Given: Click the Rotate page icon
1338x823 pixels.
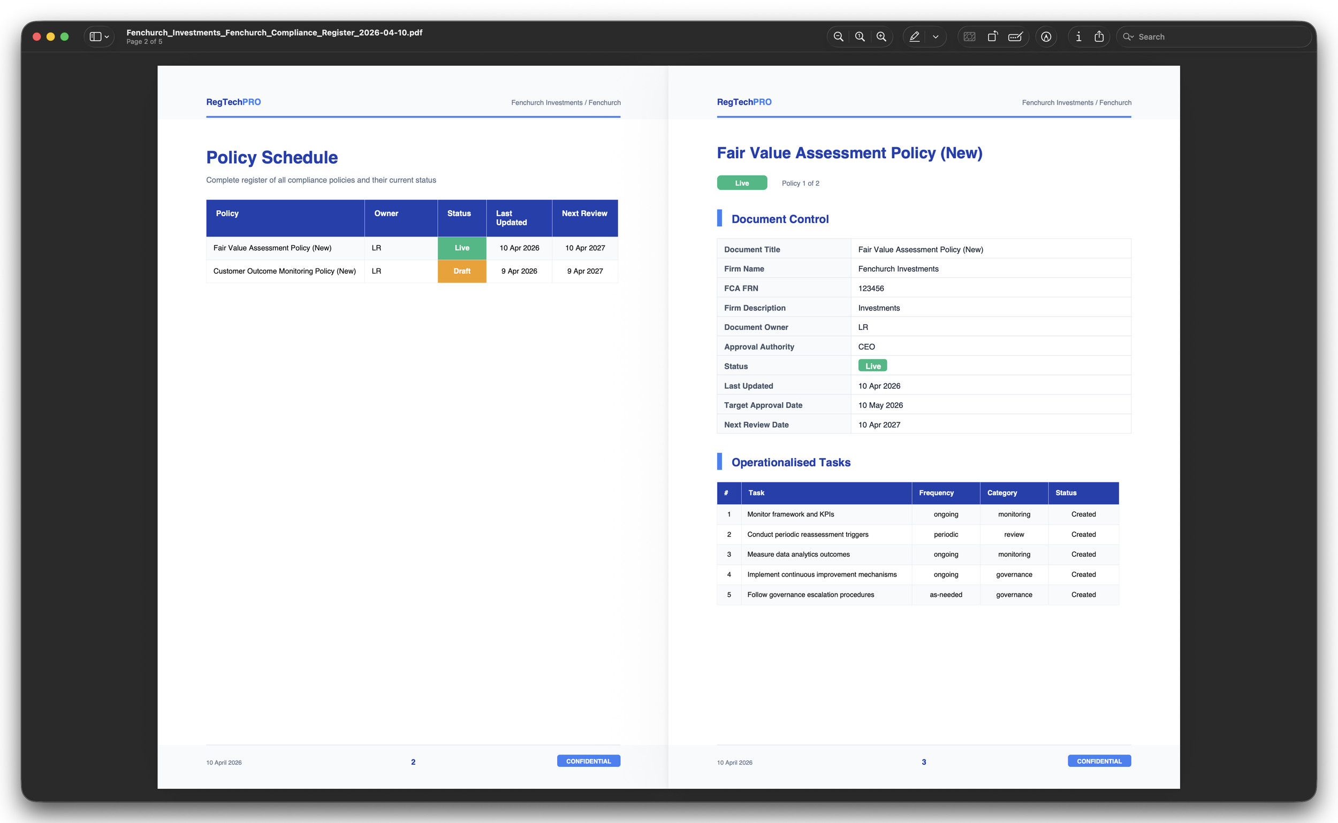Looking at the screenshot, I should [x=993, y=36].
